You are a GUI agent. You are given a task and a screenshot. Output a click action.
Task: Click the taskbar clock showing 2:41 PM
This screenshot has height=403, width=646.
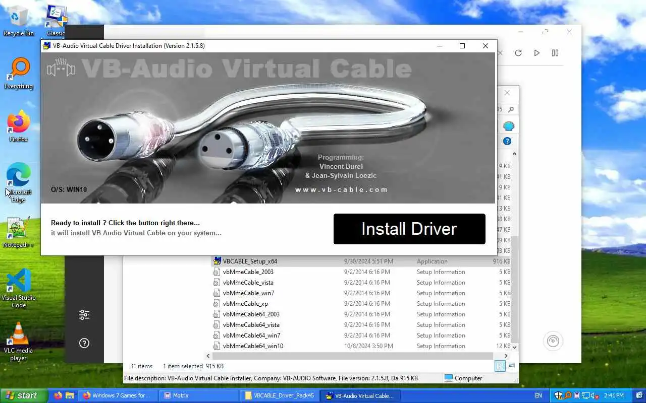tap(613, 395)
